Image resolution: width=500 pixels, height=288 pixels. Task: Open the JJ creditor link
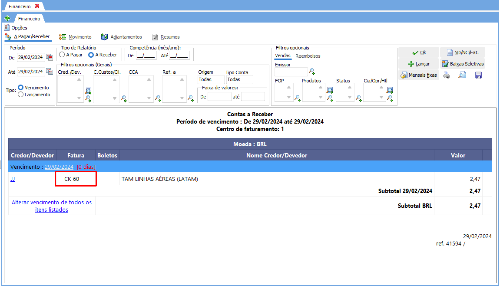tap(13, 179)
